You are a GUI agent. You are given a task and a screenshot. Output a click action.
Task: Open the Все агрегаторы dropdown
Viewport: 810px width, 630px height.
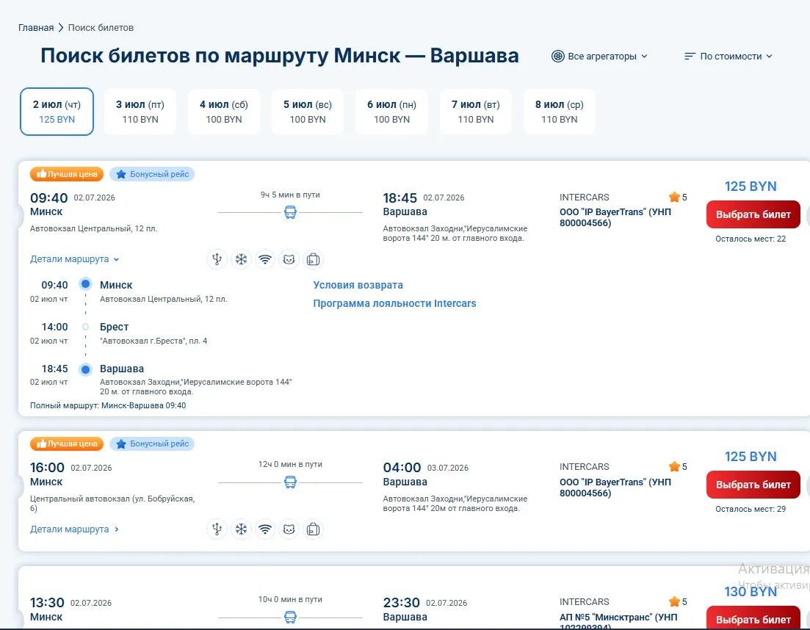(x=599, y=57)
